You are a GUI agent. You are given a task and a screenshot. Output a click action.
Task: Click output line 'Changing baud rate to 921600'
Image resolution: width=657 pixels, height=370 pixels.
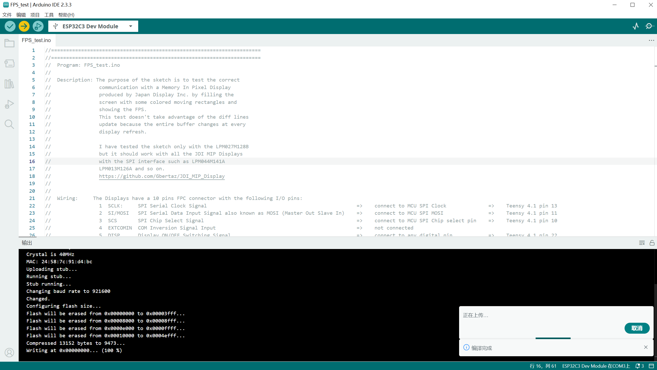pos(68,291)
